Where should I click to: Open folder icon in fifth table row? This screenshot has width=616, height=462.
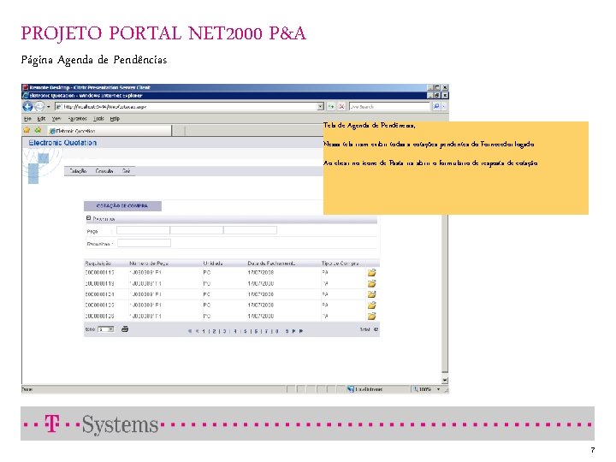point(371,316)
